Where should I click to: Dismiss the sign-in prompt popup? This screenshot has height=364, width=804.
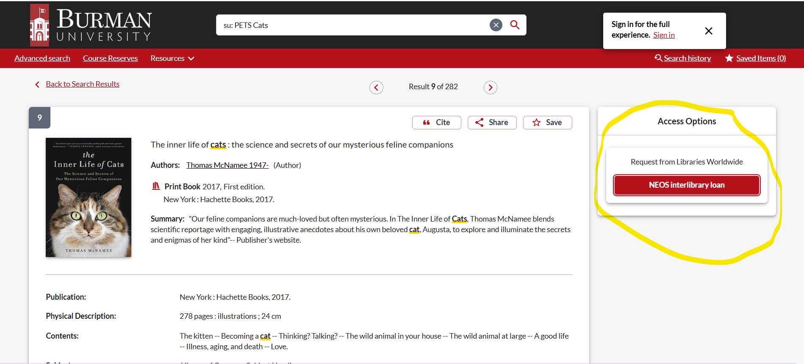coord(708,31)
